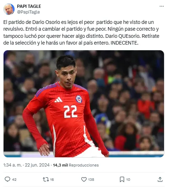Open PAPI TAGLE profile avatar
Image resolution: width=169 pixels, height=189 pixels.
[x=9, y=9]
